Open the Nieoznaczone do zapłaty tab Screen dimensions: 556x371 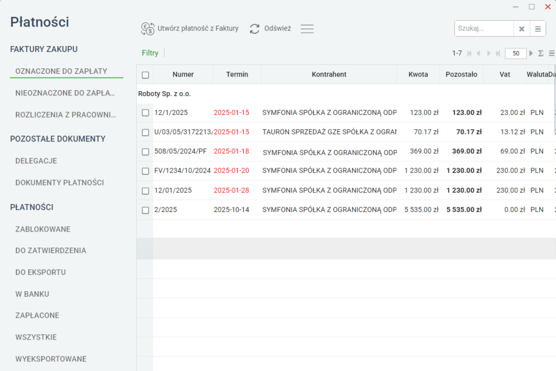pos(65,93)
